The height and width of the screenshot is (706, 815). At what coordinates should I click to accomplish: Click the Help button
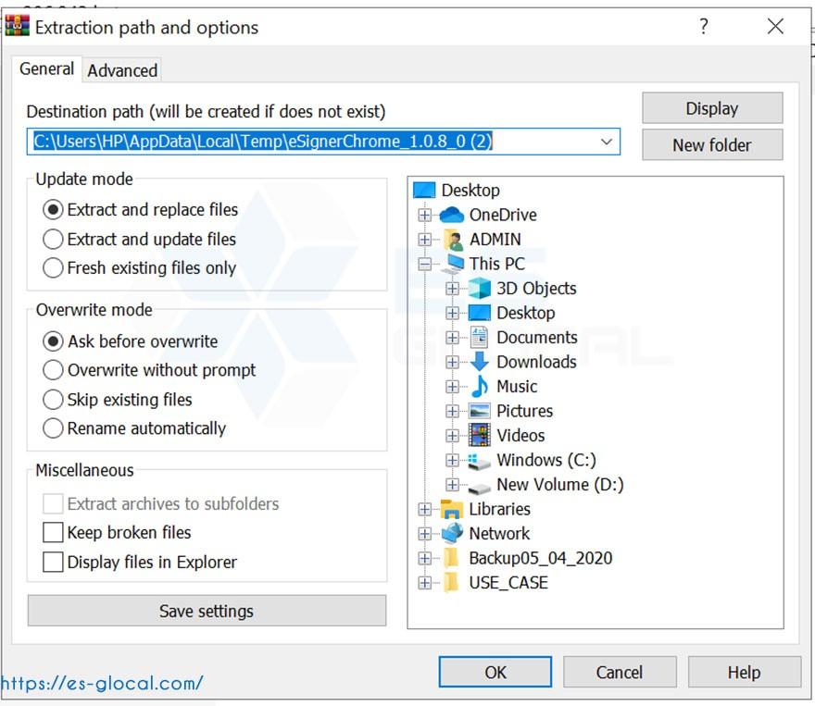745,673
